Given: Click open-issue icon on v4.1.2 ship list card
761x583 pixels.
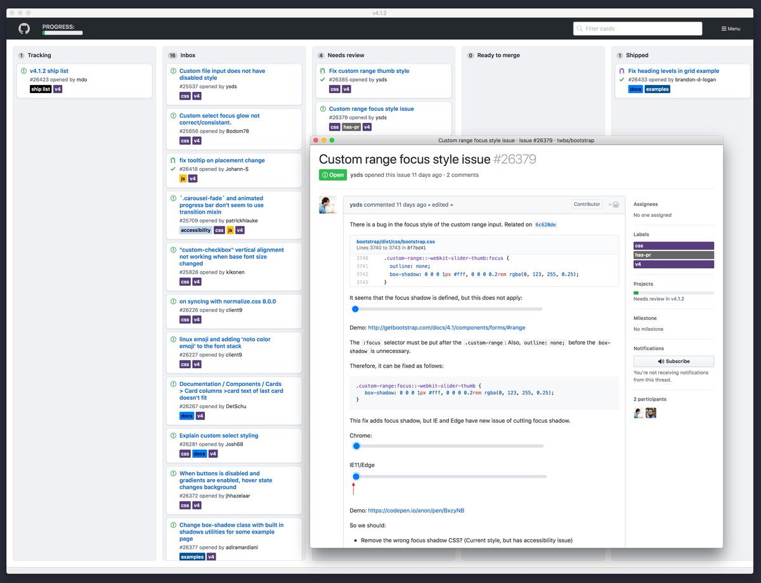Looking at the screenshot, I should pyautogui.click(x=23, y=71).
